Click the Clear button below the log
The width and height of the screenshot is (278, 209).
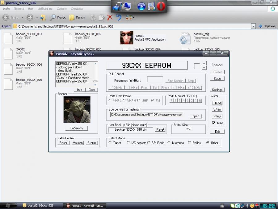pos(92,90)
